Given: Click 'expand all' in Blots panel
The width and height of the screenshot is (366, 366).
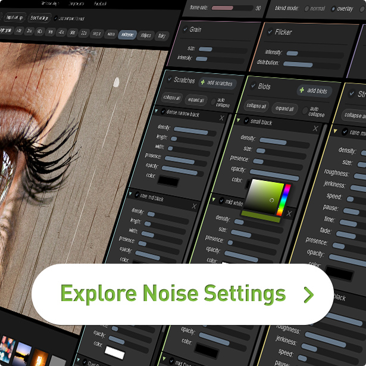Looking at the screenshot, I should click(284, 108).
